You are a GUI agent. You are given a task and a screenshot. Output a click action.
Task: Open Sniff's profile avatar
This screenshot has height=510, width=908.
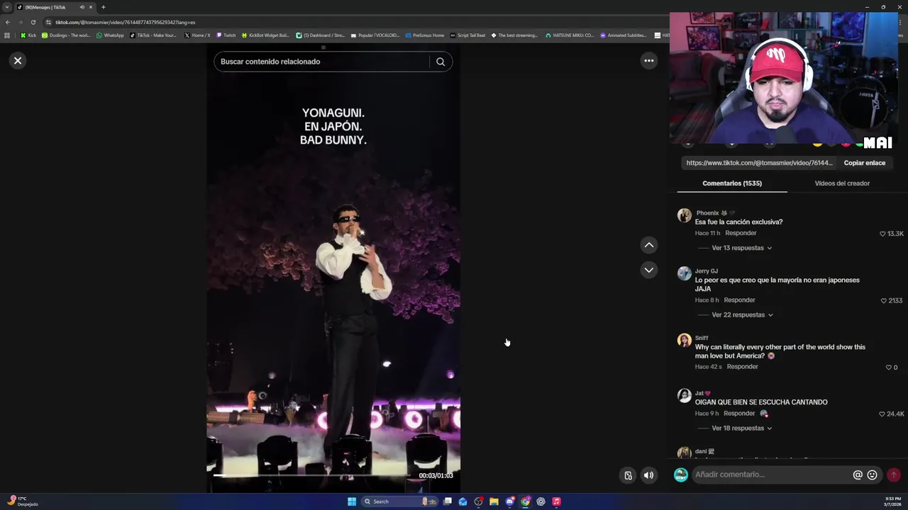tap(684, 341)
